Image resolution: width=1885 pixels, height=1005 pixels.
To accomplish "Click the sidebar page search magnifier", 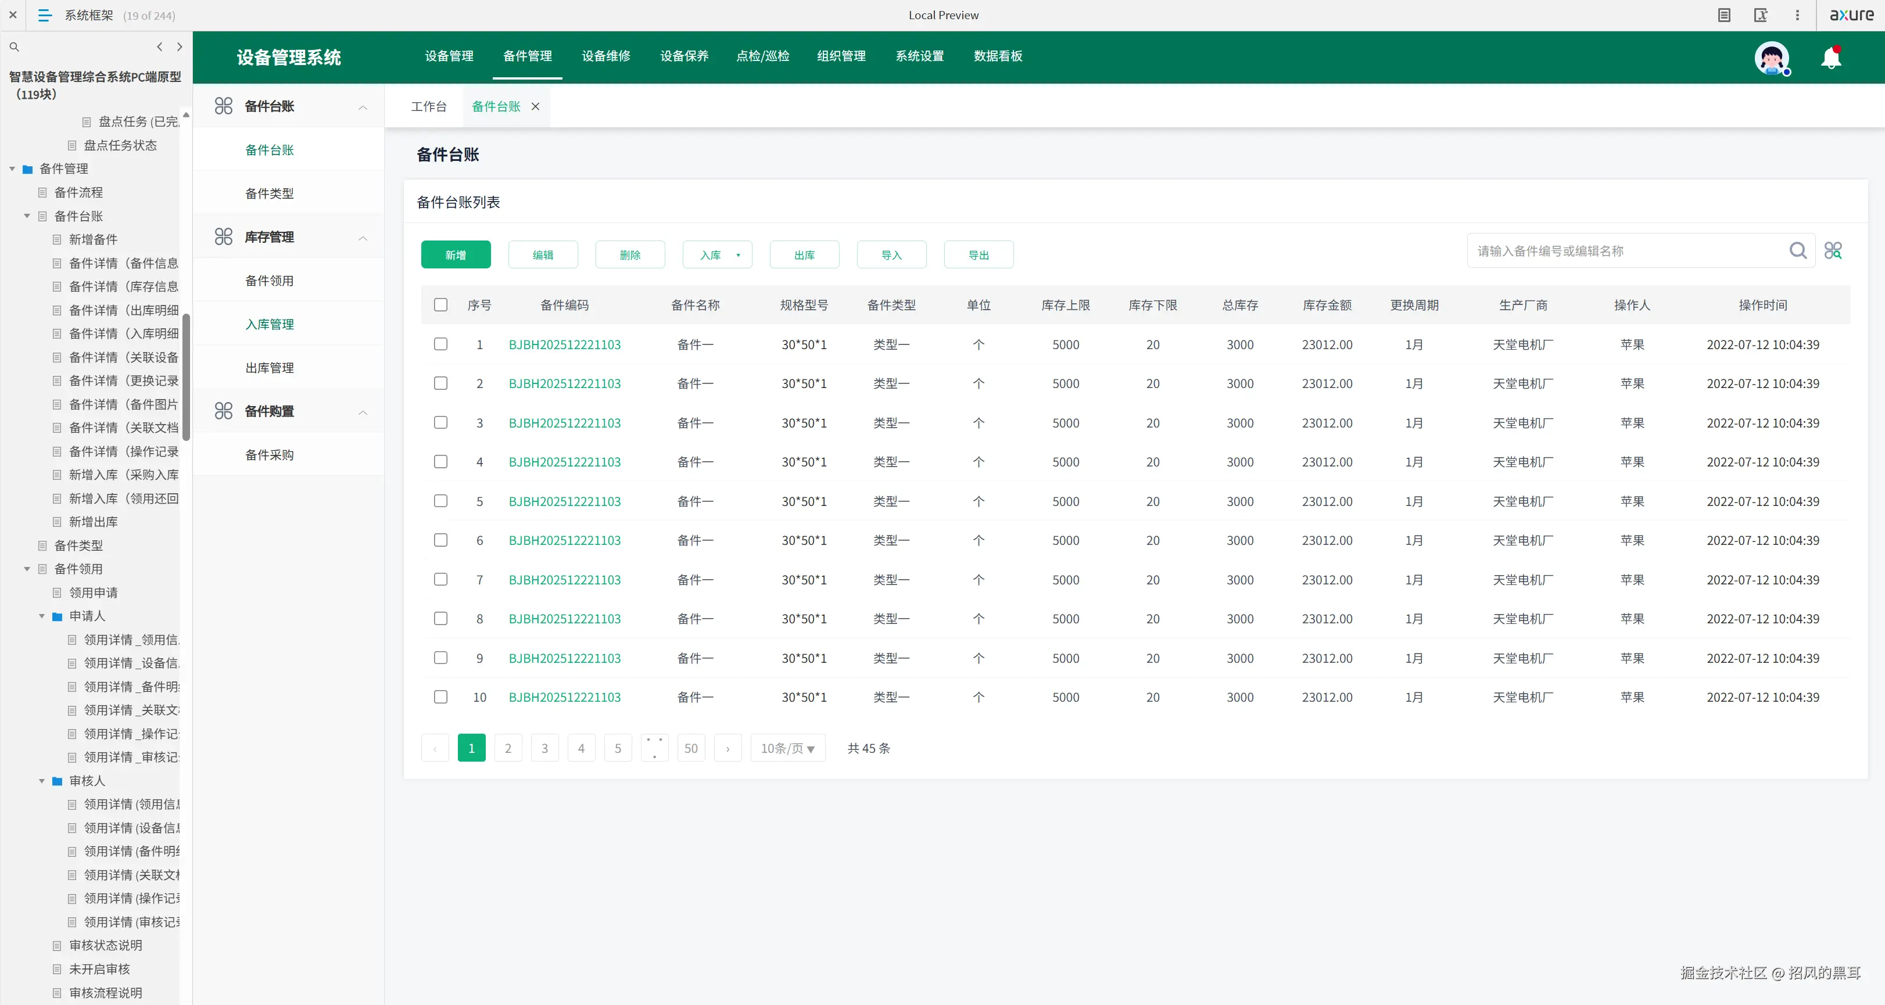I will (x=14, y=47).
